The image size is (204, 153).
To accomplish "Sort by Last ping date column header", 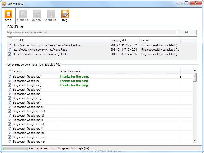I will [124, 40].
